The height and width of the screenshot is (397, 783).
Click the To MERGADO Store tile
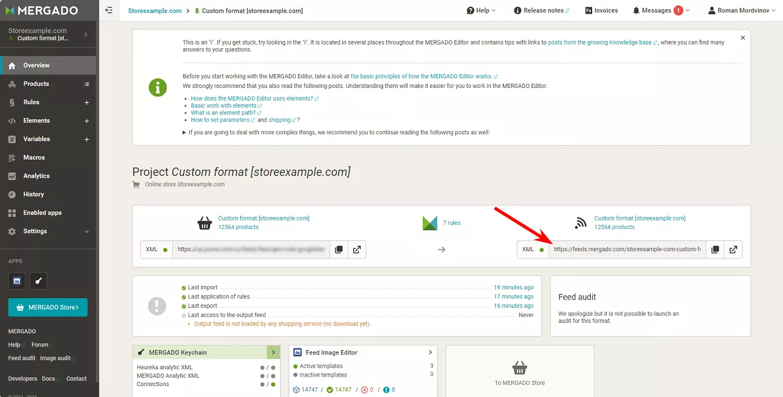(x=520, y=371)
